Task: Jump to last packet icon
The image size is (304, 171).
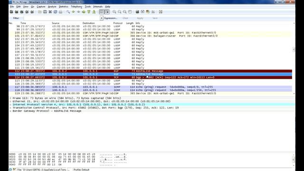Action: tap(94, 12)
